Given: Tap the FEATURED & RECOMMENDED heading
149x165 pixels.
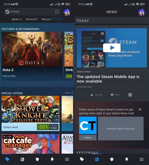Looking at the screenshot, I should (x=20, y=29).
